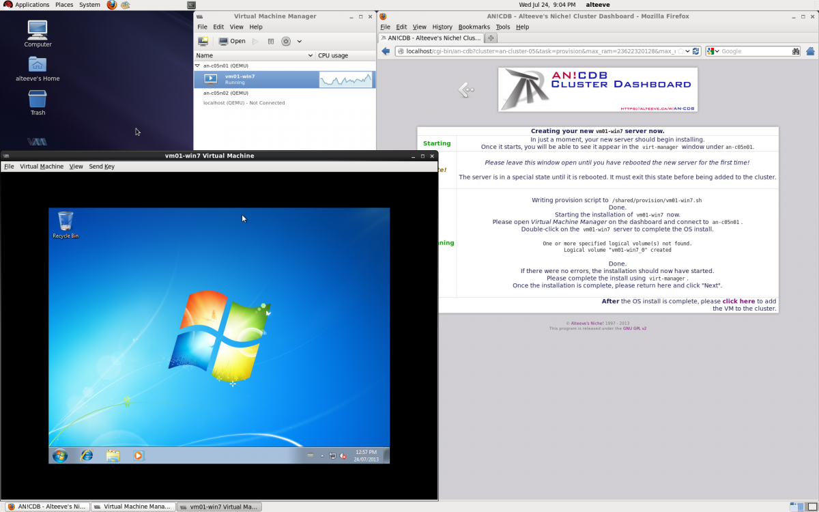Click Firefox home icon
This screenshot has height=512, width=819.
click(810, 51)
